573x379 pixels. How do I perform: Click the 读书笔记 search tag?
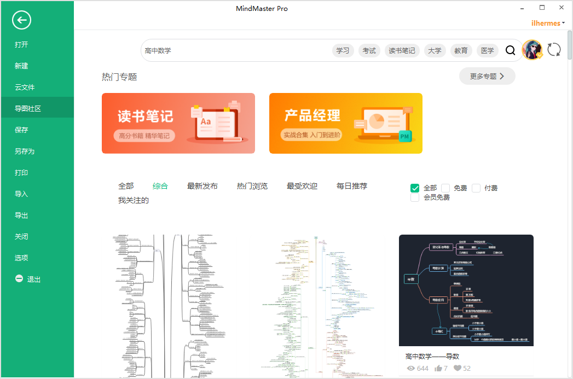402,51
